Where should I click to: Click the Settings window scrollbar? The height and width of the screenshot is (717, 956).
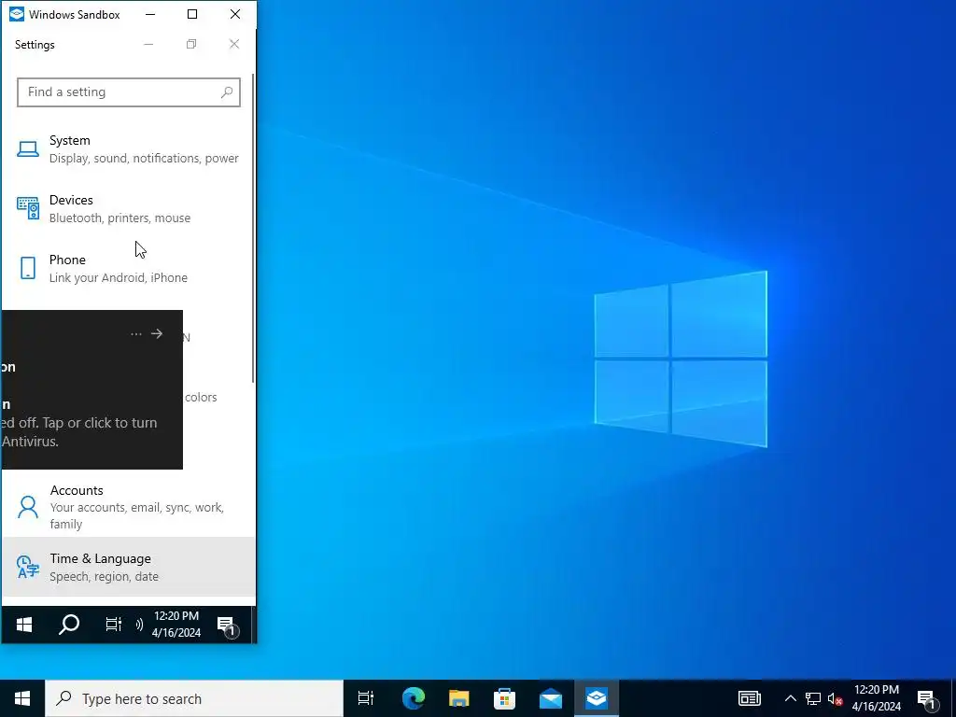[x=254, y=229]
